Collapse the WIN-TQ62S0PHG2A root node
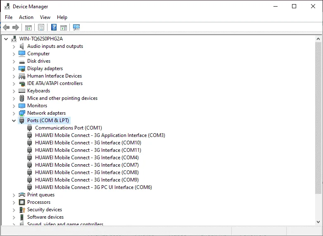Viewport: 323px width, 236px height. click(6, 39)
